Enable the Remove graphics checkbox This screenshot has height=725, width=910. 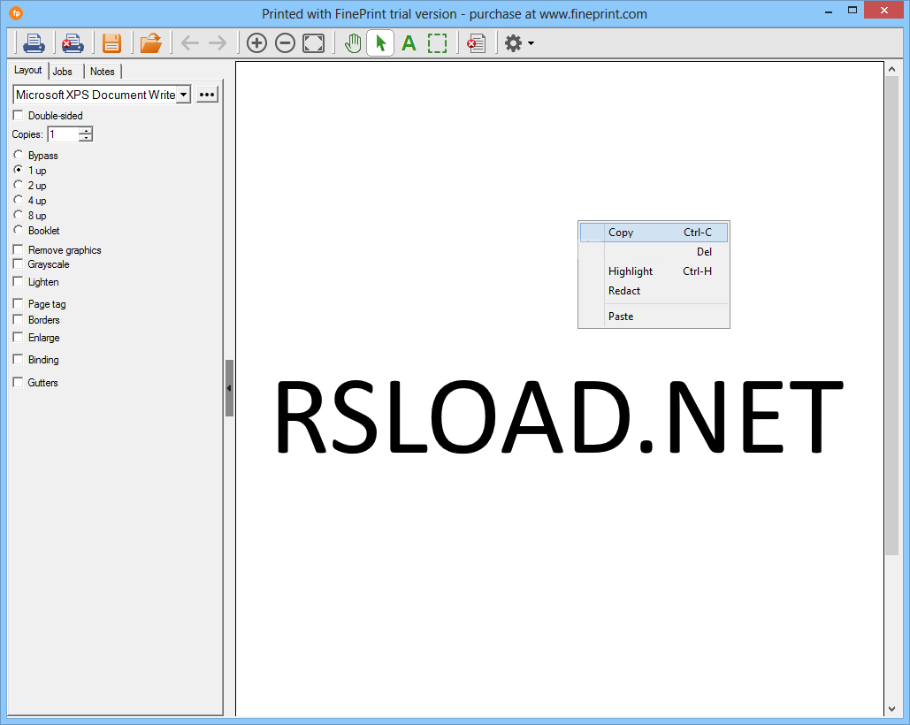point(18,249)
